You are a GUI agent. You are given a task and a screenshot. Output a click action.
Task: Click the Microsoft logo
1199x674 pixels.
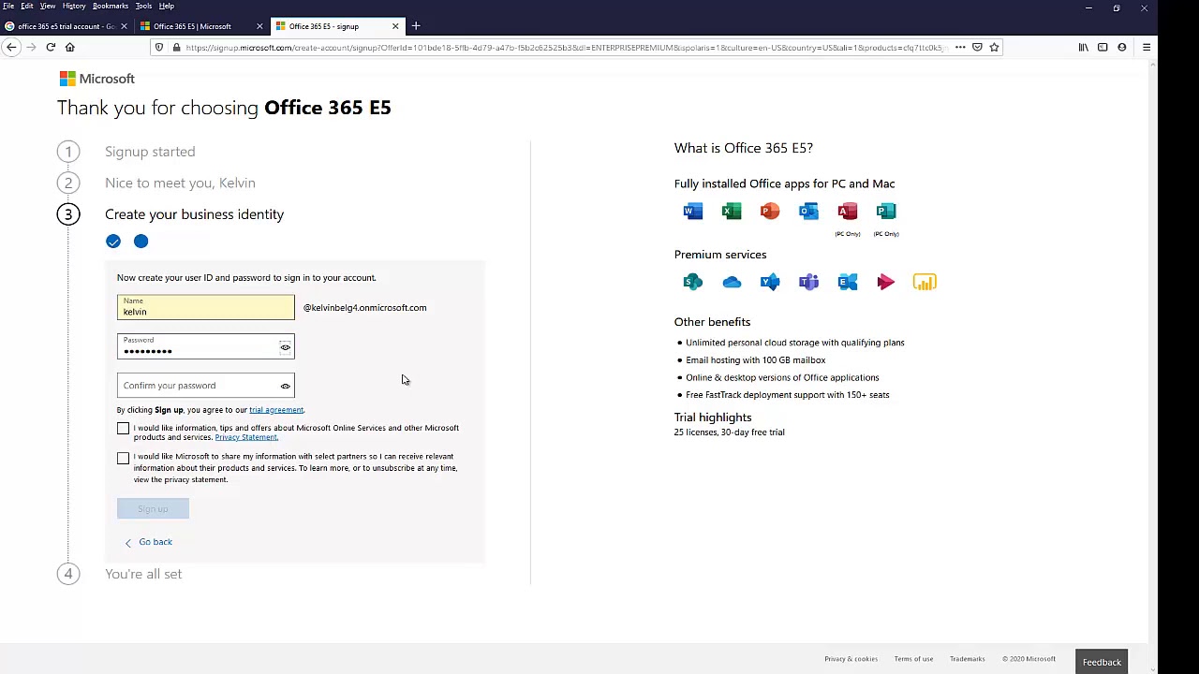pos(97,79)
